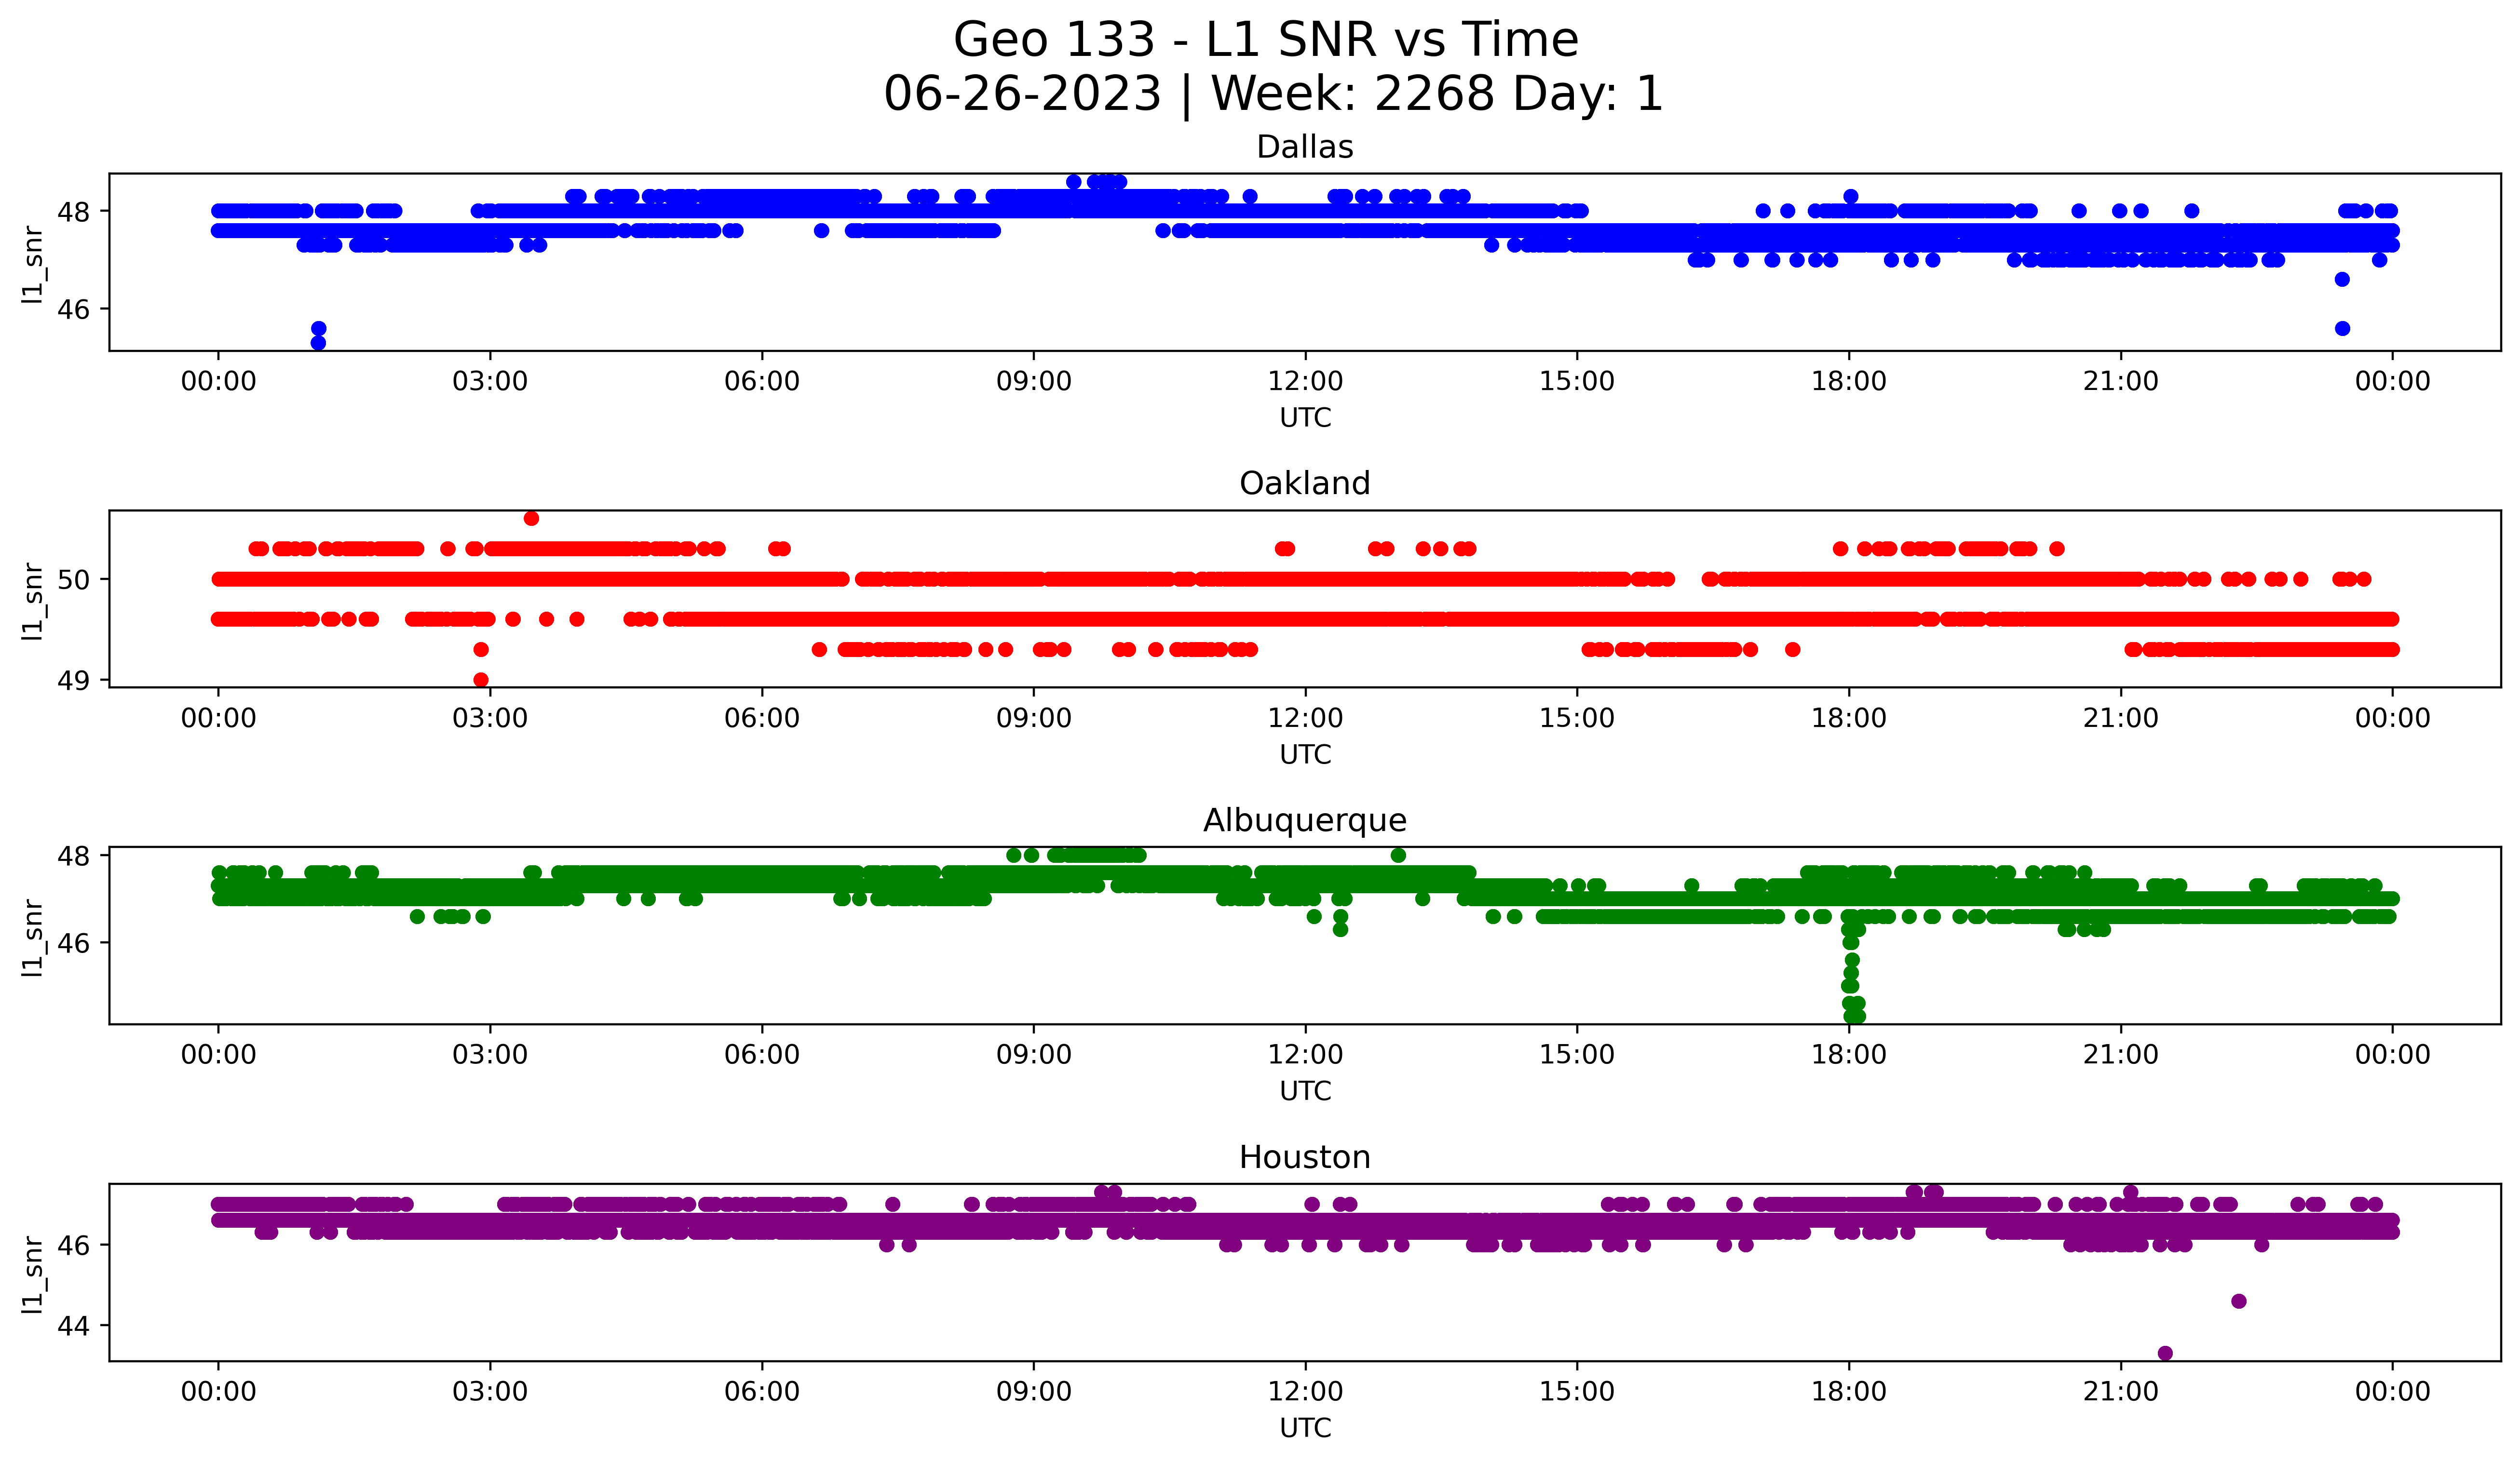This screenshot has width=2520, height=1462.
Task: Click the Houston subplot title
Action: (x=1304, y=1157)
